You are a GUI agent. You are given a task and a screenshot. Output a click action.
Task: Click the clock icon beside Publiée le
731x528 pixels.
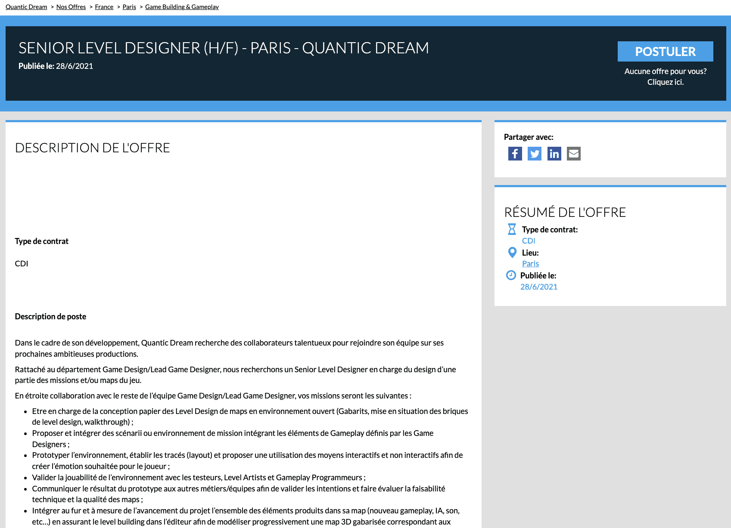pyautogui.click(x=511, y=275)
